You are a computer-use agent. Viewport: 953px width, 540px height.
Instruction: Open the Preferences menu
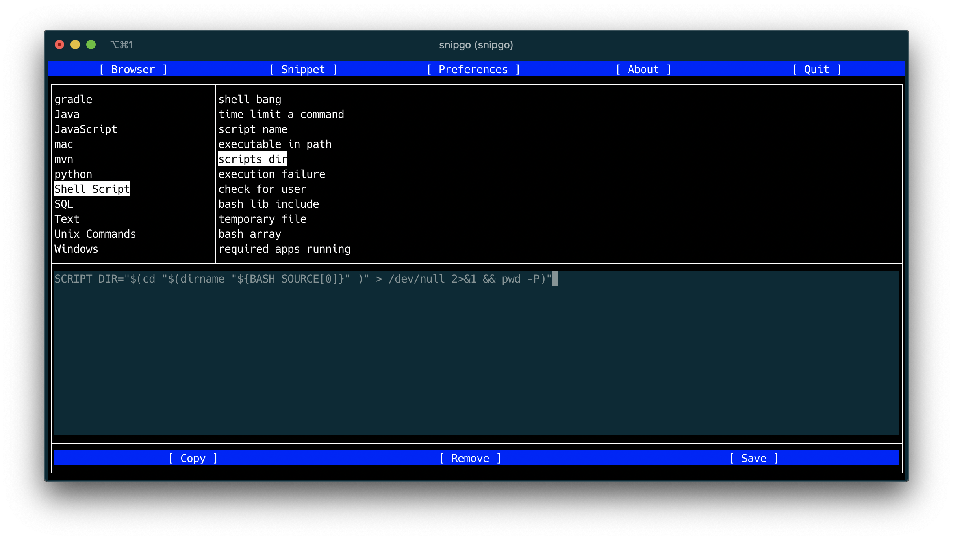point(473,69)
